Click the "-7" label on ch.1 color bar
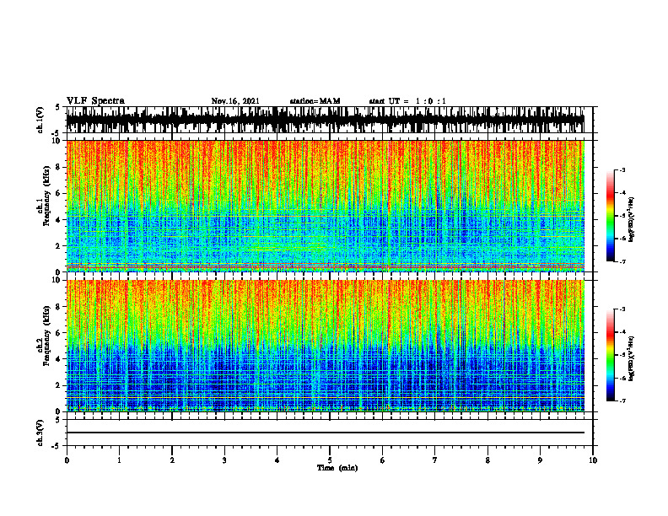 point(622,261)
